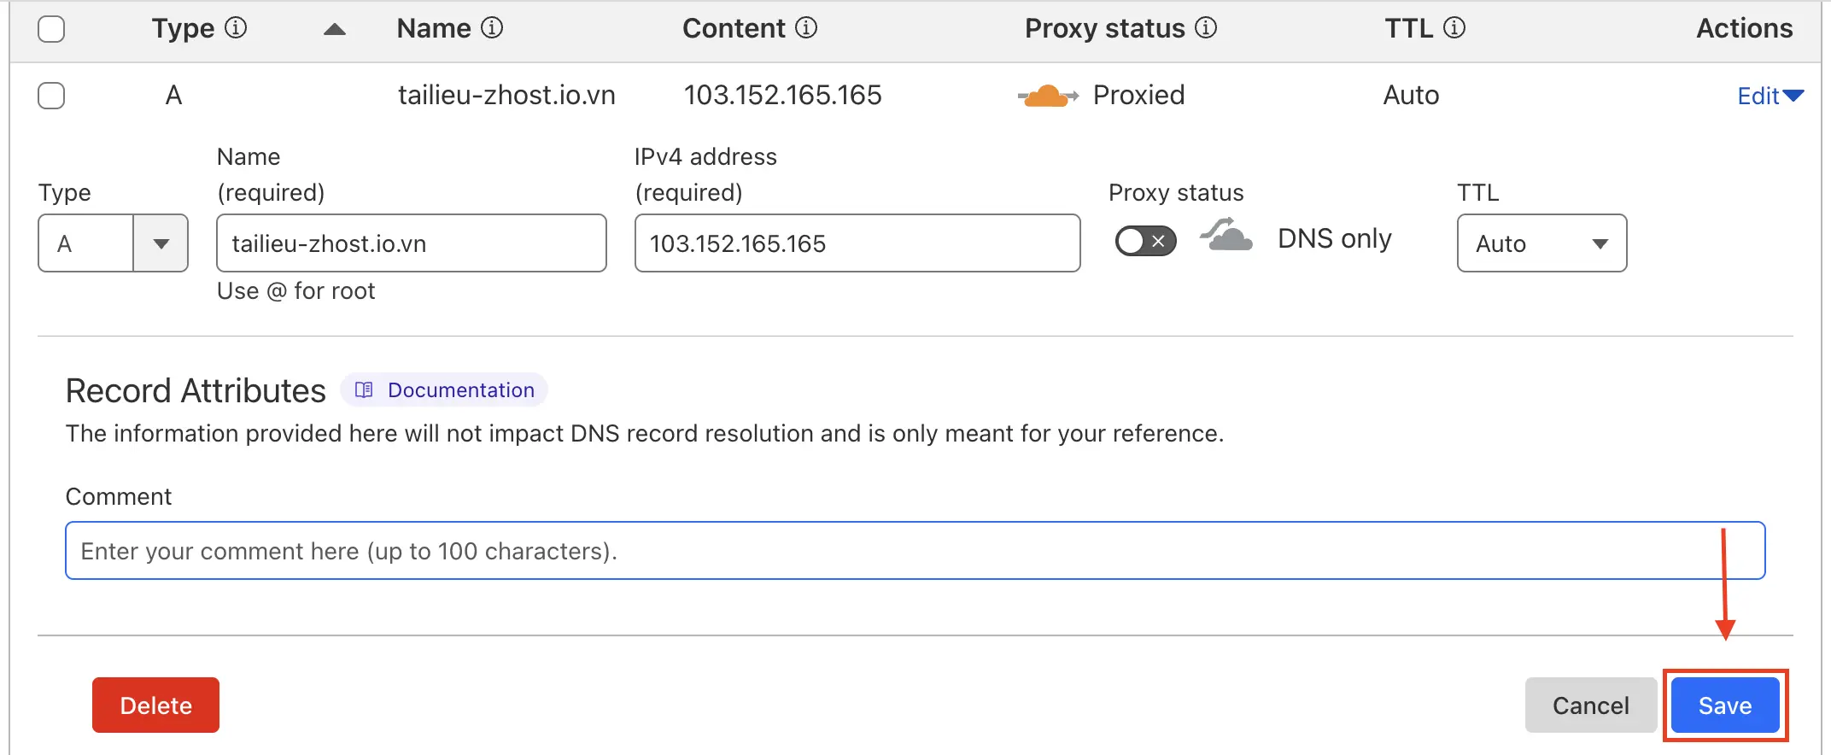Image resolution: width=1831 pixels, height=755 pixels.
Task: Click the orange Proxied cloud icon
Action: click(x=1047, y=96)
